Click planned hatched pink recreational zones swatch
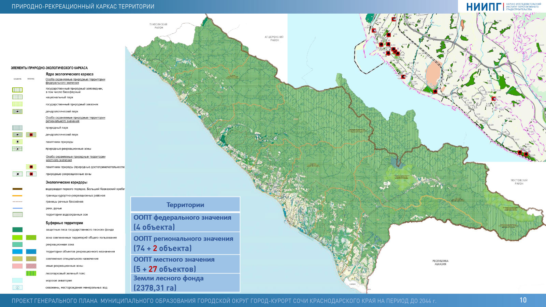This screenshot has height=307, width=546. click(x=31, y=266)
